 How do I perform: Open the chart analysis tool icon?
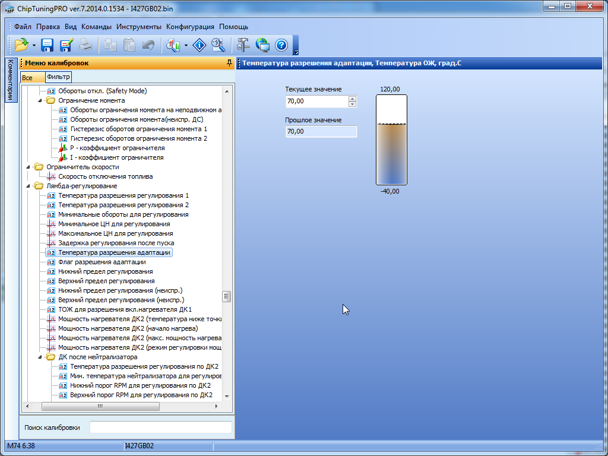pyautogui.click(x=173, y=45)
